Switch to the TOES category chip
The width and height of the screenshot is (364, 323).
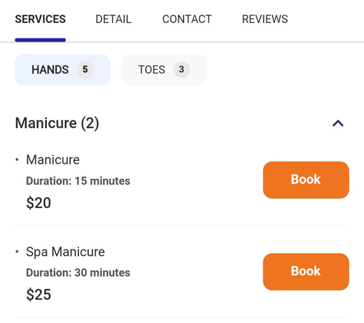(164, 70)
